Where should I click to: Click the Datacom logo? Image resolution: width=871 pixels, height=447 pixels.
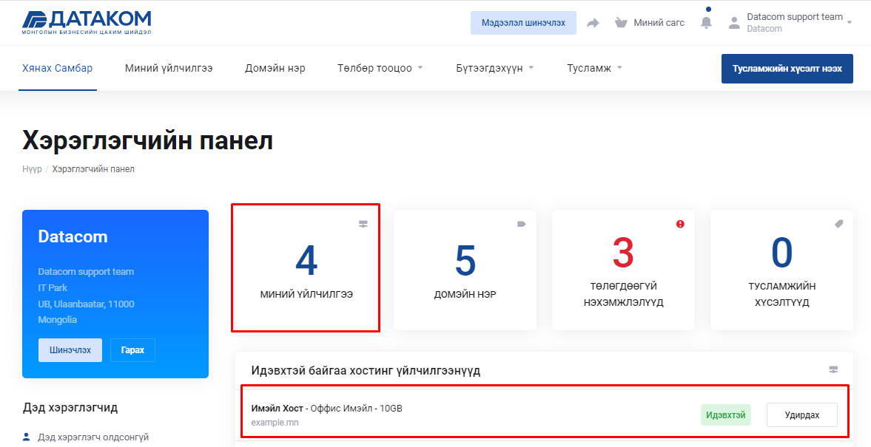pos(87,22)
